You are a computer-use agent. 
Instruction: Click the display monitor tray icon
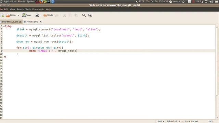tap(206, 1)
